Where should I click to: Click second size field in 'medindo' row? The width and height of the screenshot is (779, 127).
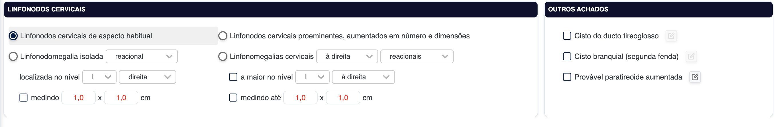tap(121, 98)
